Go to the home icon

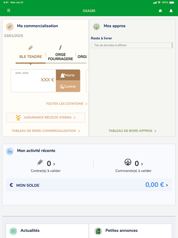(160, 11)
